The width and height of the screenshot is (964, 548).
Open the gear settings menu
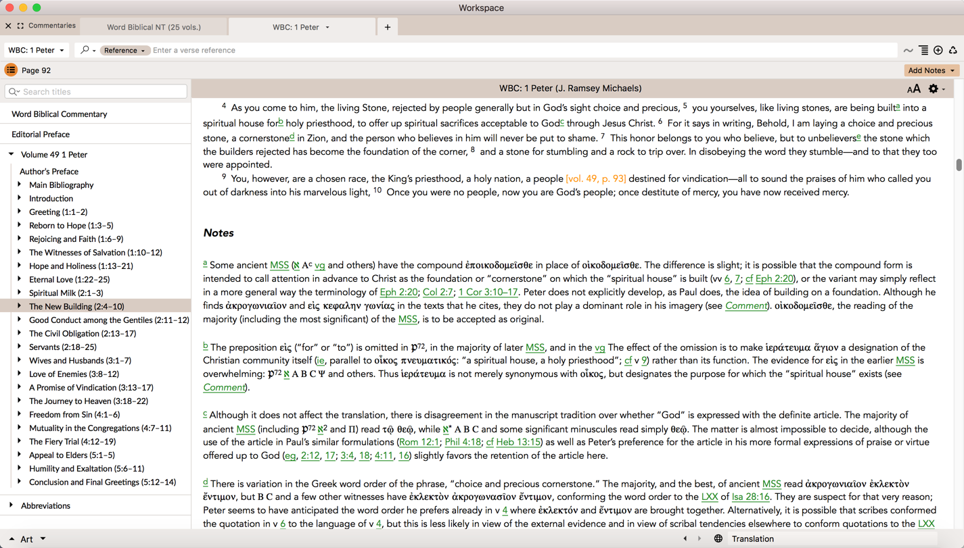936,89
